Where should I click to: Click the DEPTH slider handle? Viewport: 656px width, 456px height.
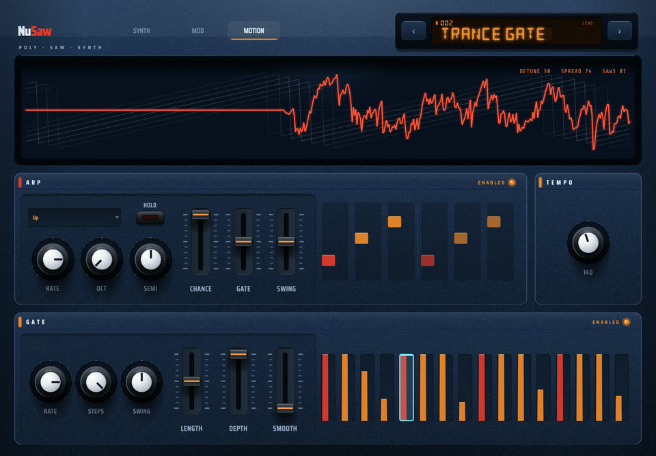tap(238, 354)
